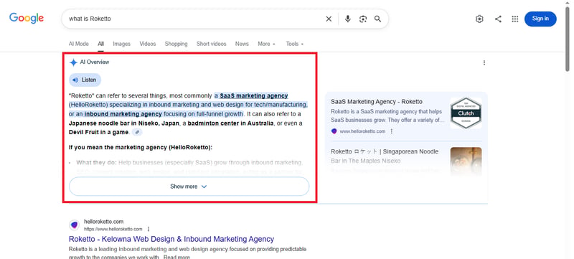The width and height of the screenshot is (574, 259).
Task: Click the Clutch badge thumbnail
Action: pyautogui.click(x=466, y=113)
